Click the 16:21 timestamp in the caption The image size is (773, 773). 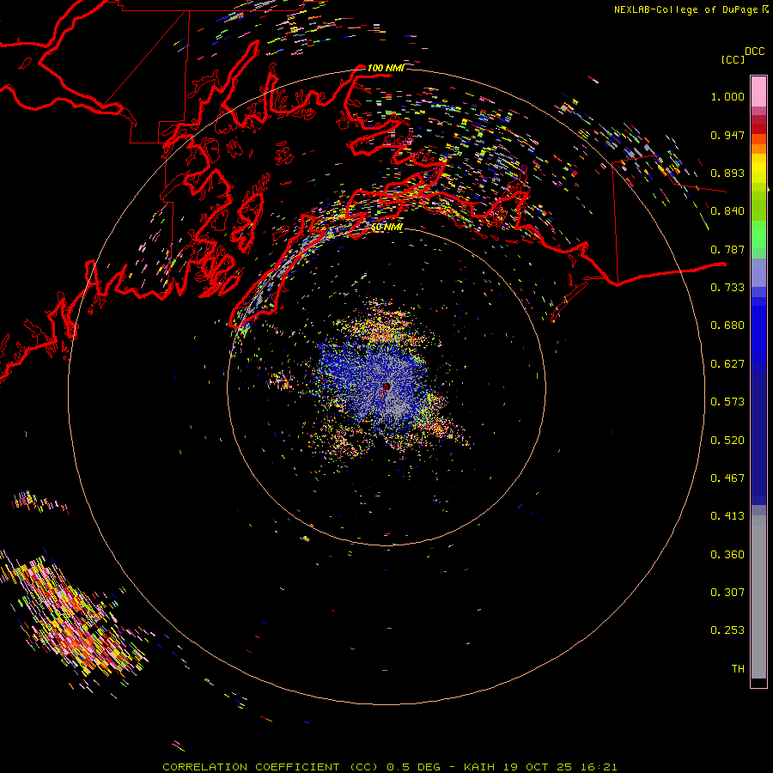click(x=599, y=767)
